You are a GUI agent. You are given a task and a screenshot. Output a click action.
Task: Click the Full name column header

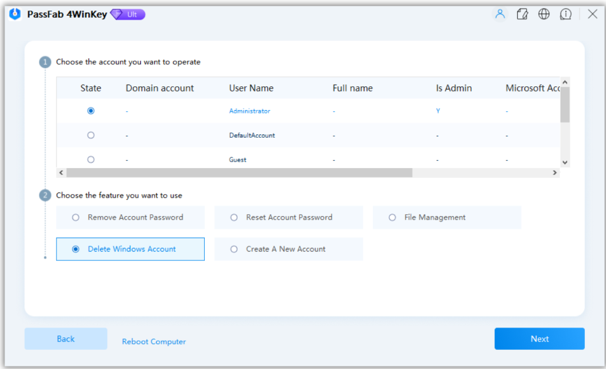click(x=352, y=88)
